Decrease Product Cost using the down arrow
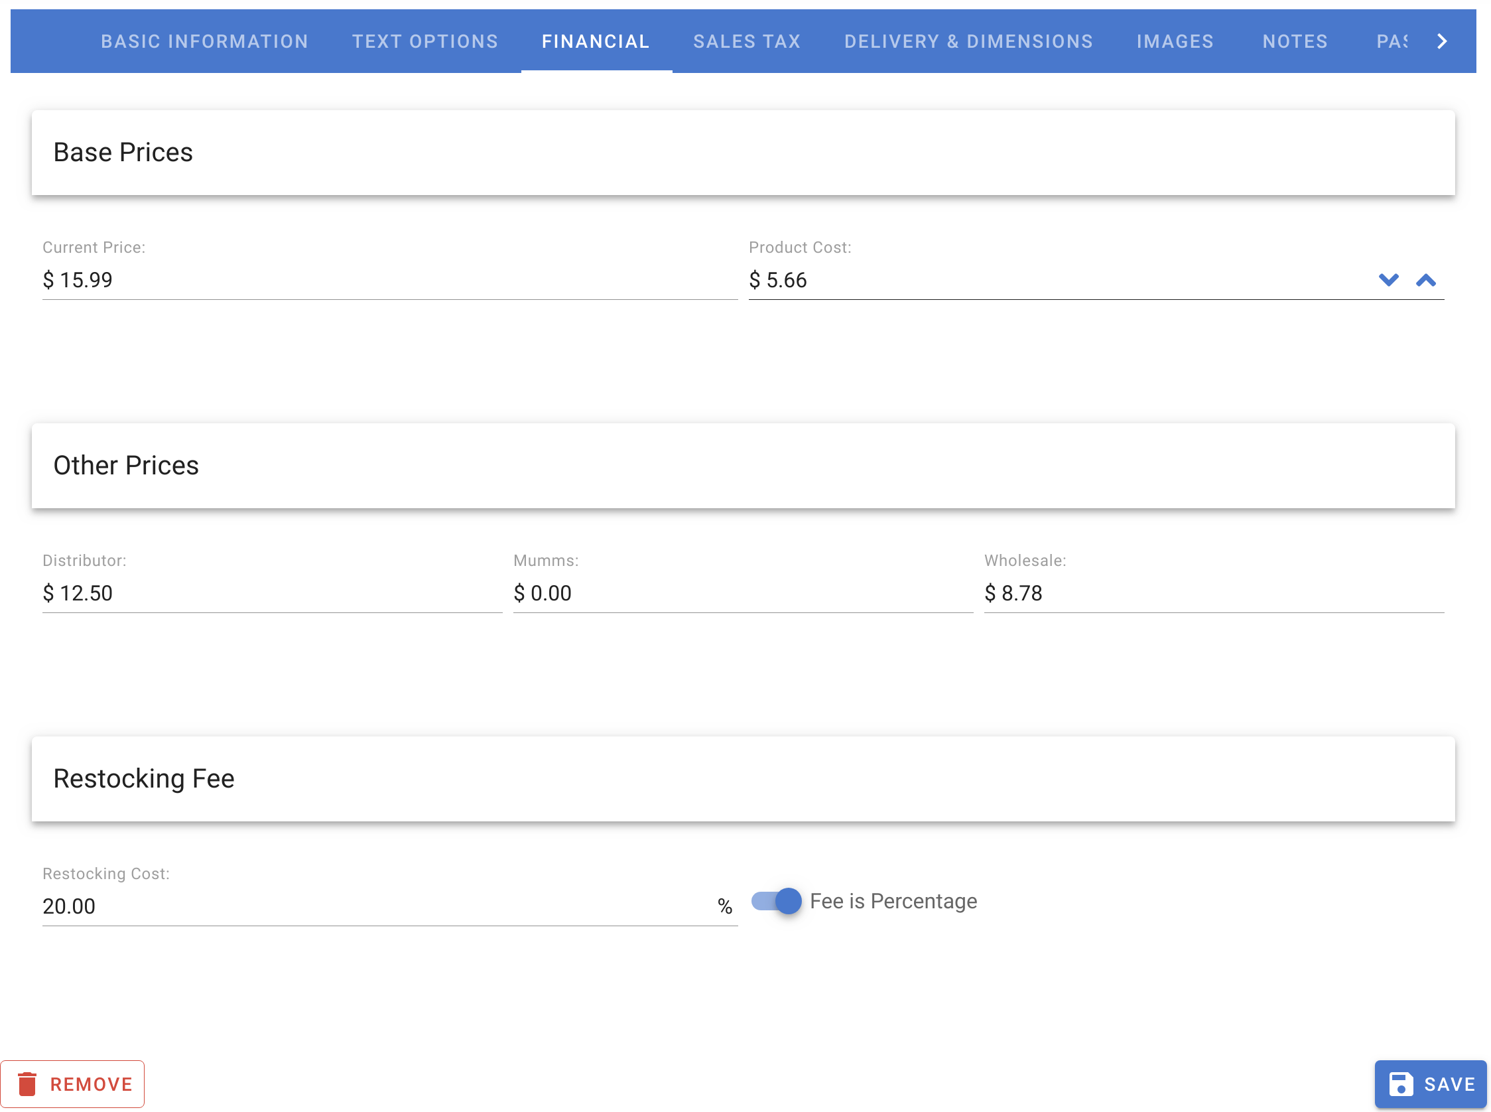The width and height of the screenshot is (1491, 1112). pyautogui.click(x=1389, y=280)
